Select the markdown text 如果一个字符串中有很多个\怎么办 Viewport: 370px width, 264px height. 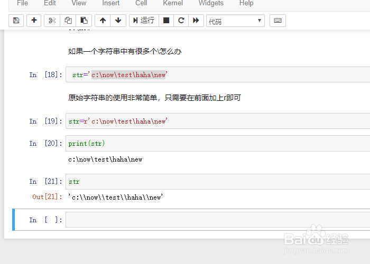point(125,51)
